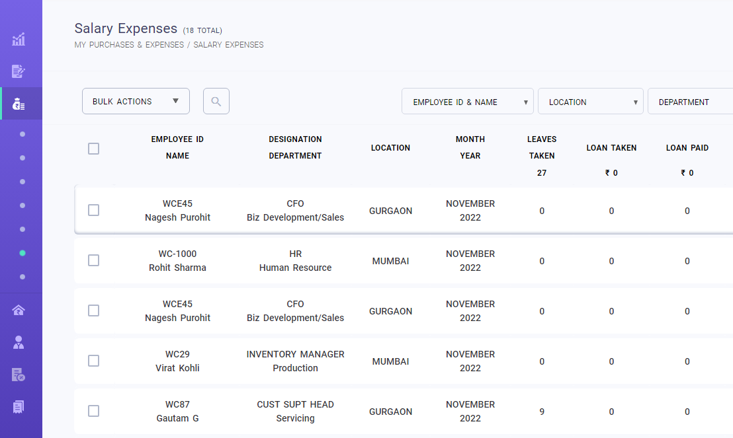This screenshot has width=733, height=438.
Task: Click the person icon in sidebar
Action: [19, 342]
